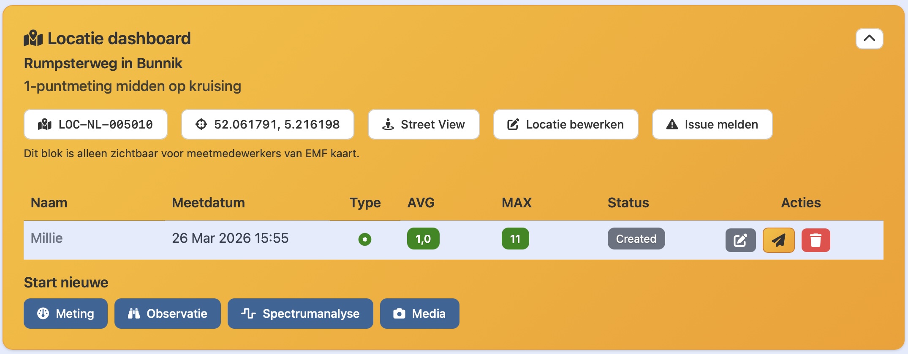Click the Start nieuwe heading
This screenshot has width=908, height=354.
click(66, 282)
